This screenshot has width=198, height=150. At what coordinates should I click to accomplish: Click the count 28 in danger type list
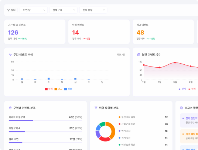[166, 124]
